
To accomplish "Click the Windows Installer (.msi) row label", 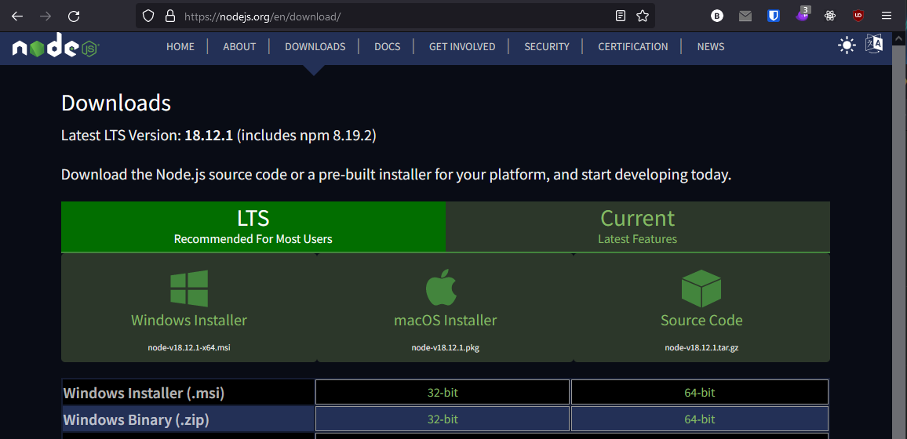I will click(144, 393).
